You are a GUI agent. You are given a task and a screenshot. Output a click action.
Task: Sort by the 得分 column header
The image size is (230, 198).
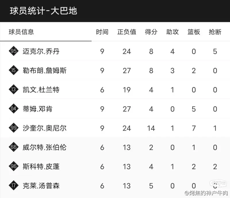(151, 32)
